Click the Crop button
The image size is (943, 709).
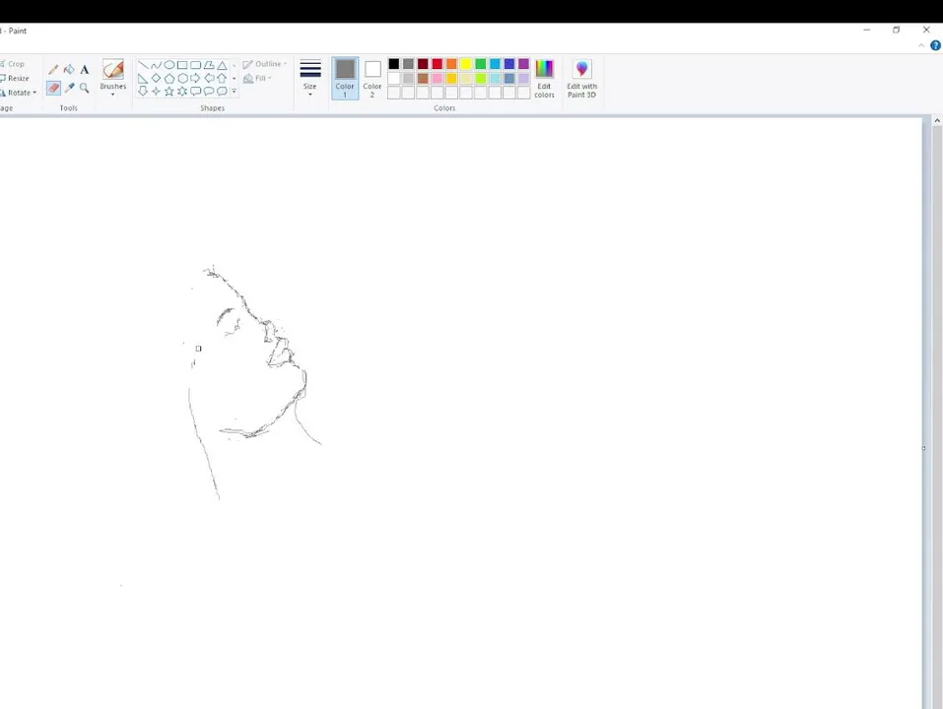(13, 64)
